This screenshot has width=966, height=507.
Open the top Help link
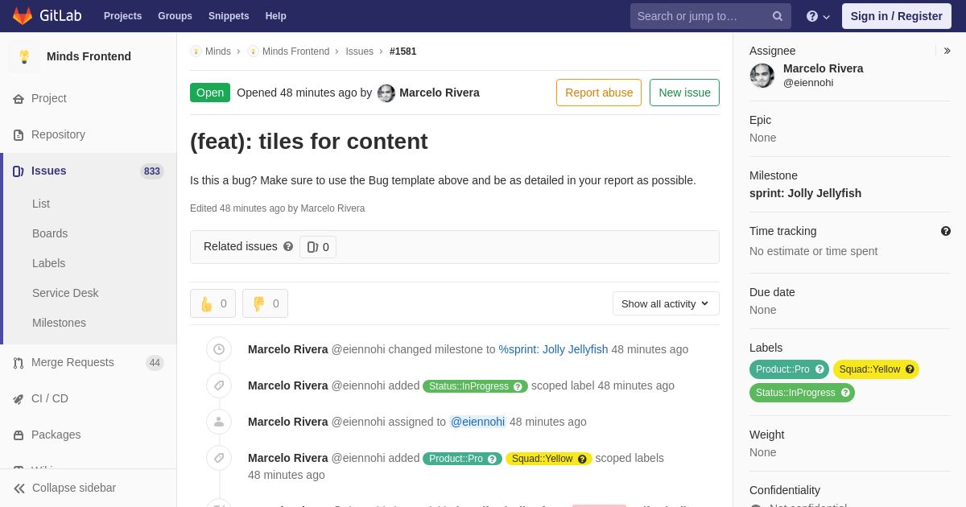tap(276, 16)
